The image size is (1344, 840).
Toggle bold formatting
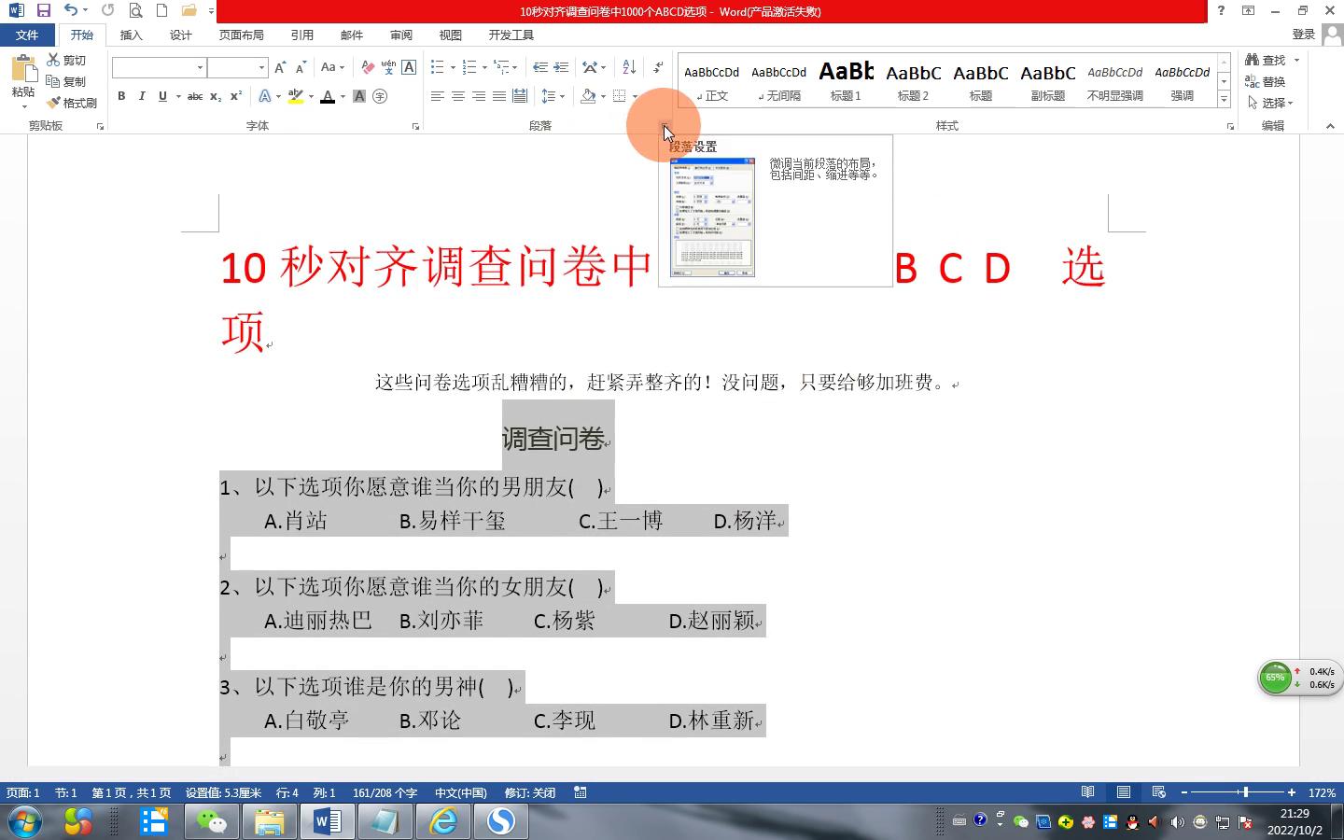tap(121, 96)
